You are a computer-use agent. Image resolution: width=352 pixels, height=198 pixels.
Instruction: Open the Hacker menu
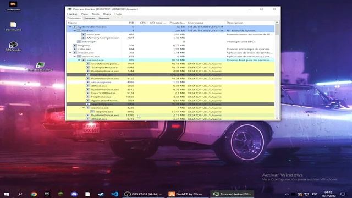pyautogui.click(x=72, y=14)
